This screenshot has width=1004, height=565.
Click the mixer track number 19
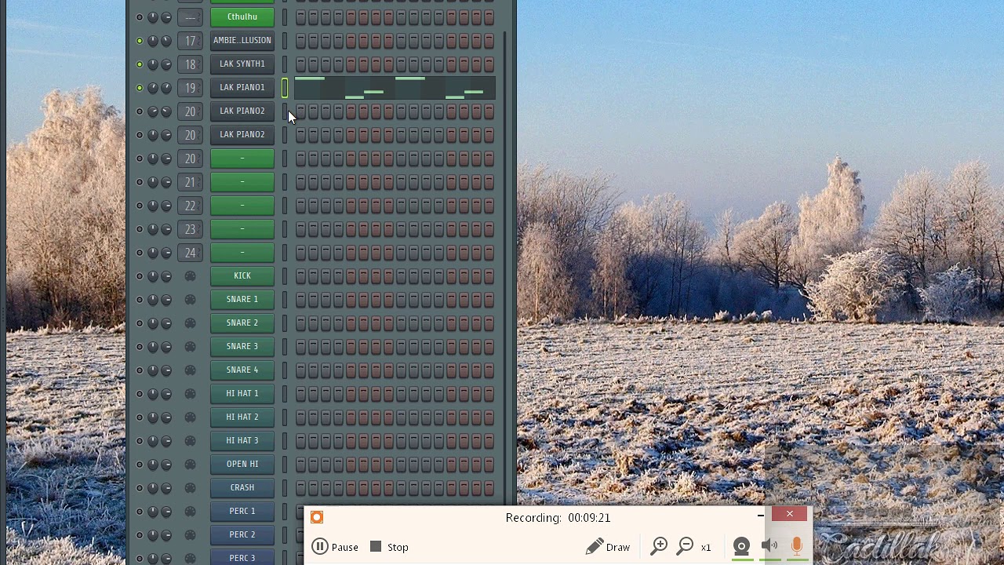[190, 88]
